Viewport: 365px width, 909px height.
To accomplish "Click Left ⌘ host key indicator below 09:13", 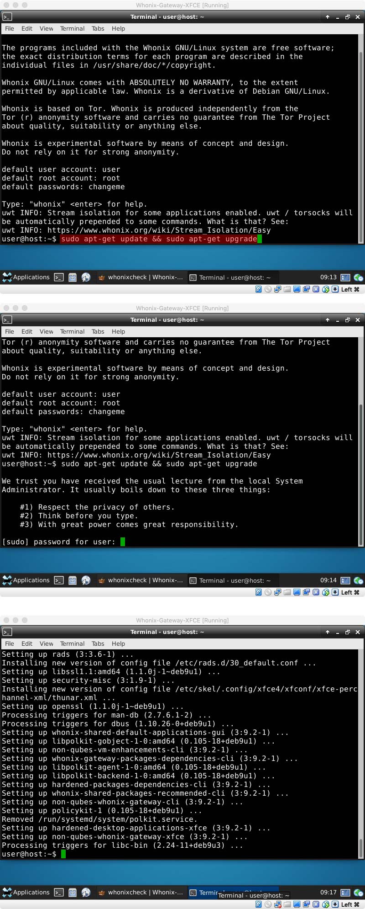I will 350,289.
